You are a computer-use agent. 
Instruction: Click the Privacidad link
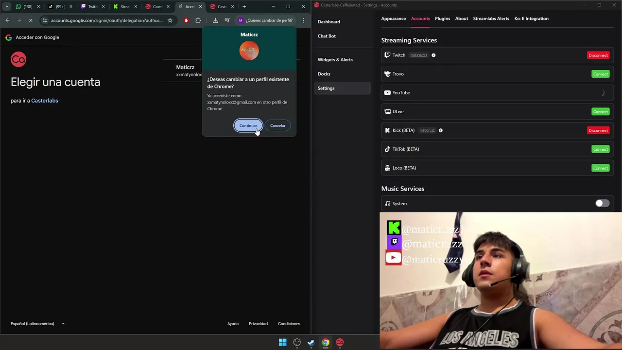(x=258, y=324)
